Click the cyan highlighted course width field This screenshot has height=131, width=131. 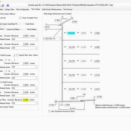point(71,33)
